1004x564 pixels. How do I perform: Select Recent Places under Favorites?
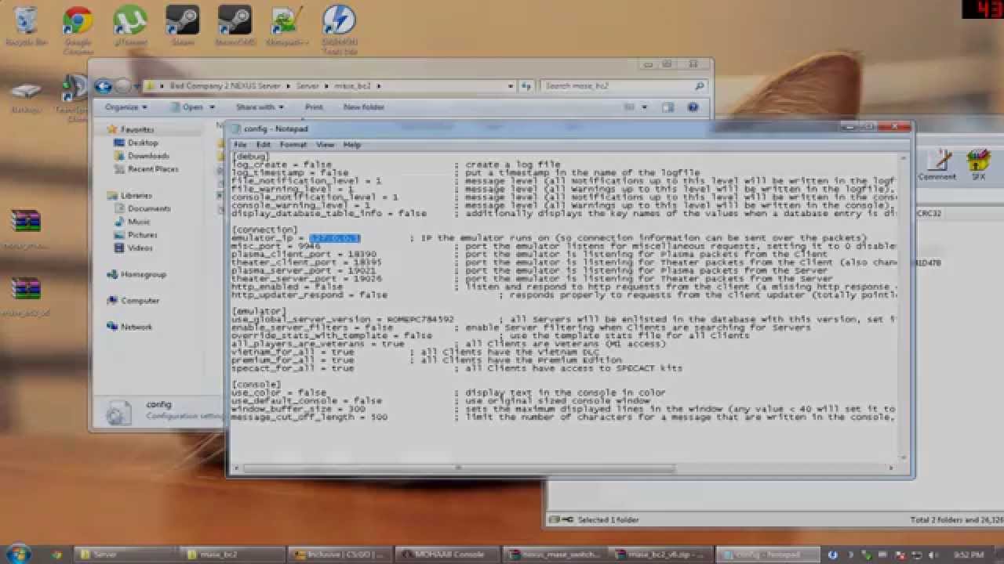point(153,169)
